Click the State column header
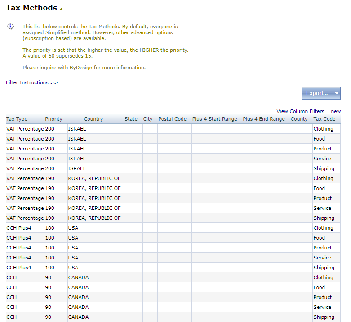Viewport: 351px width, 322px height. coord(131,119)
